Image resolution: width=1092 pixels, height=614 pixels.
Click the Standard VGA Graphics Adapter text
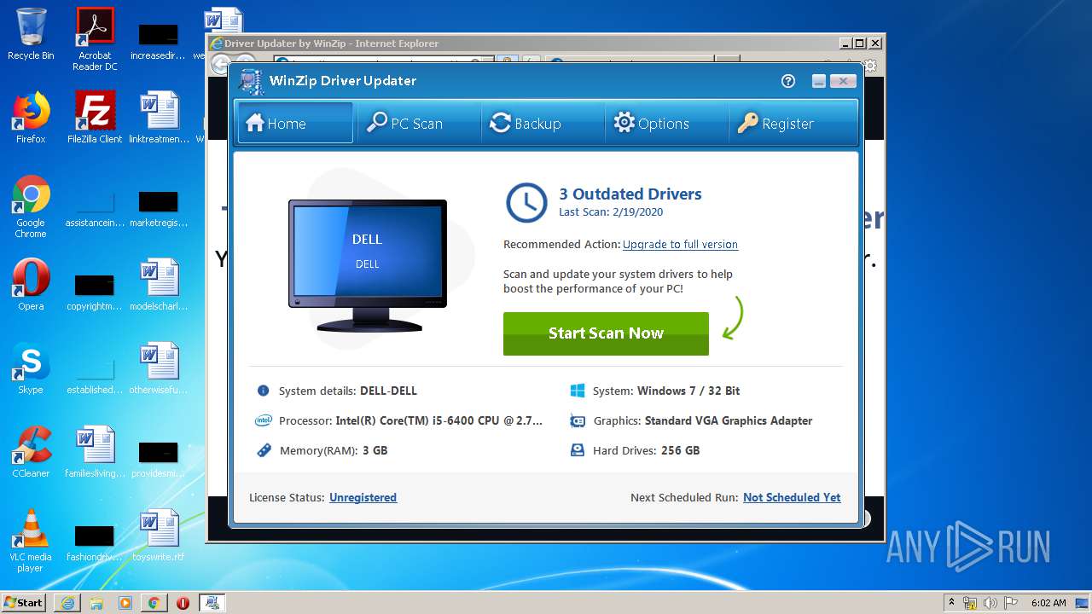(729, 421)
